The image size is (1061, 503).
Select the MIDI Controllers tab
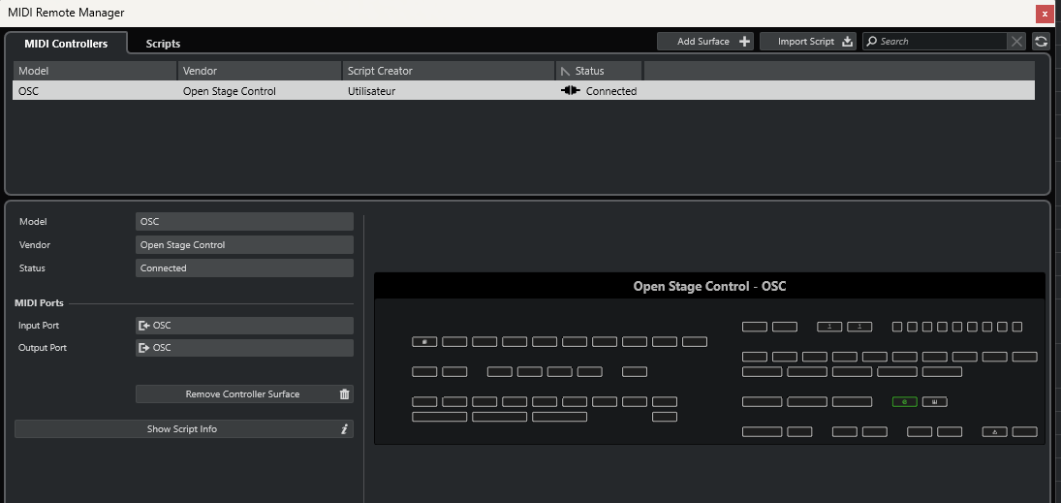[x=66, y=44]
